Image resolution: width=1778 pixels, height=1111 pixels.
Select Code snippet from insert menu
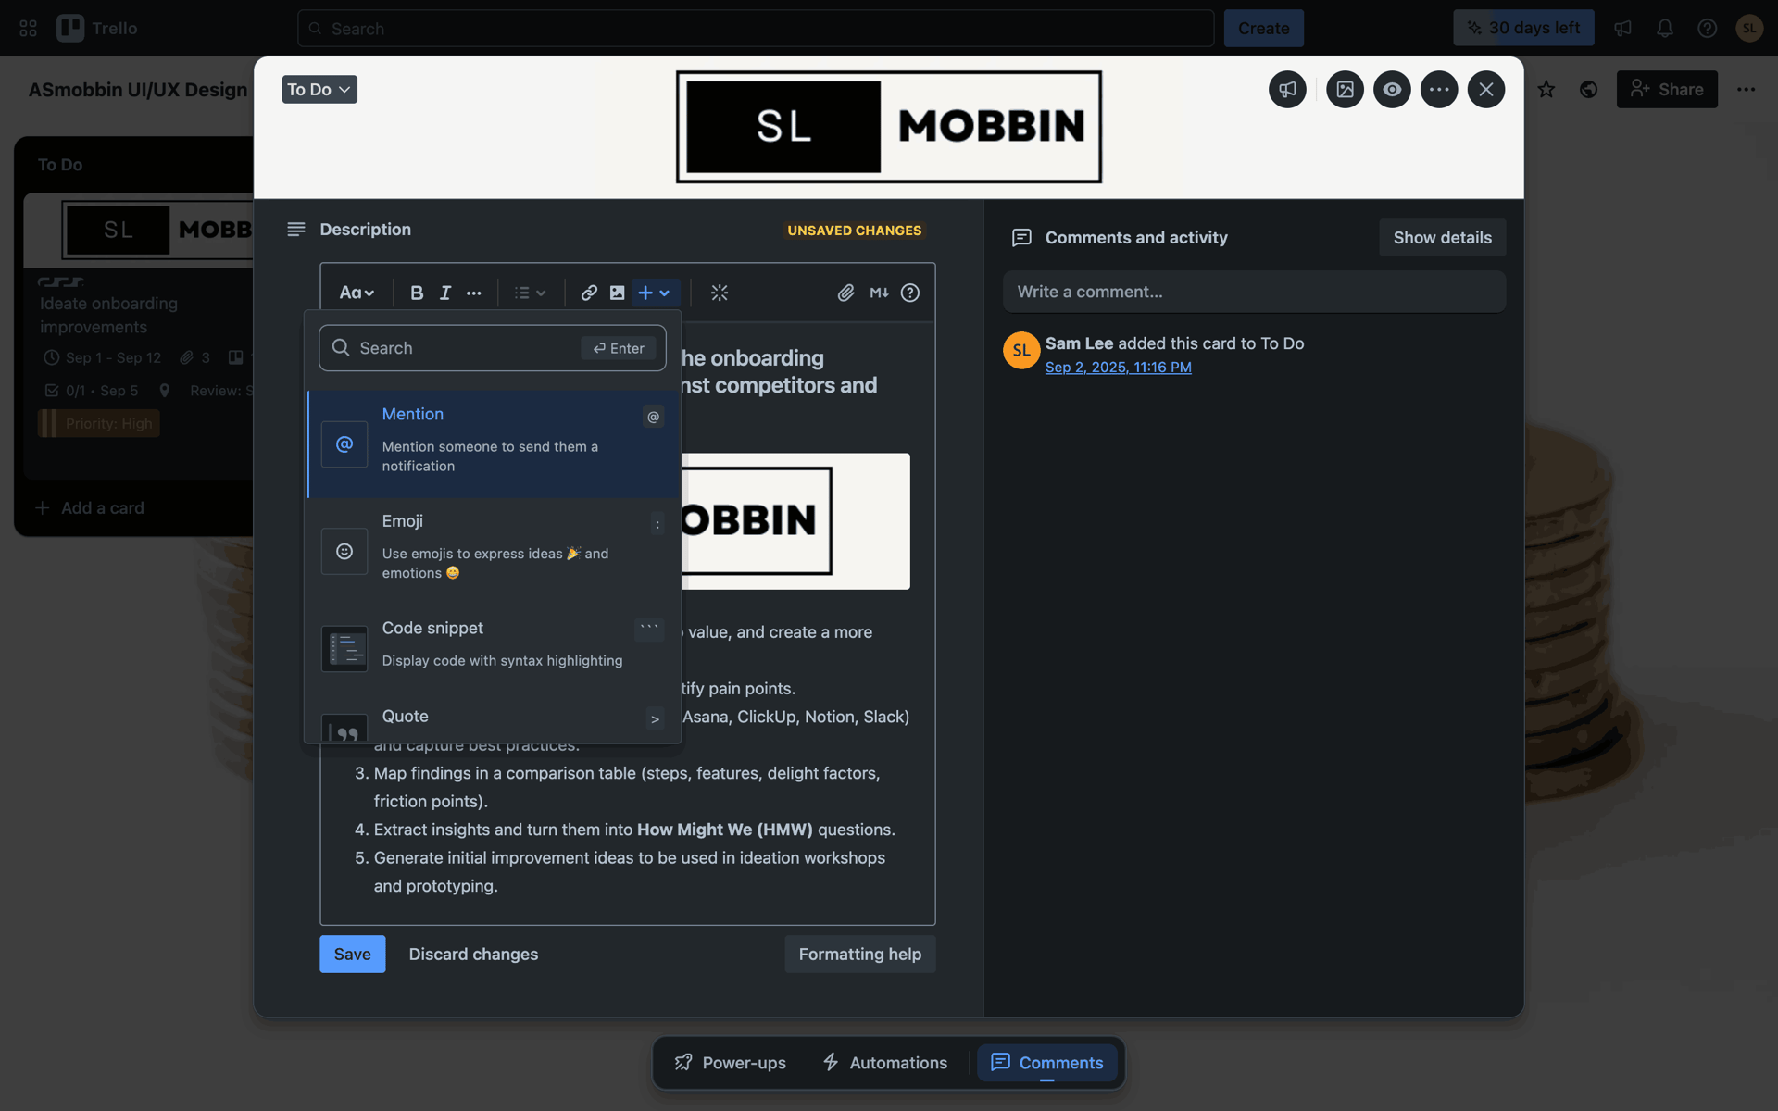click(x=493, y=647)
